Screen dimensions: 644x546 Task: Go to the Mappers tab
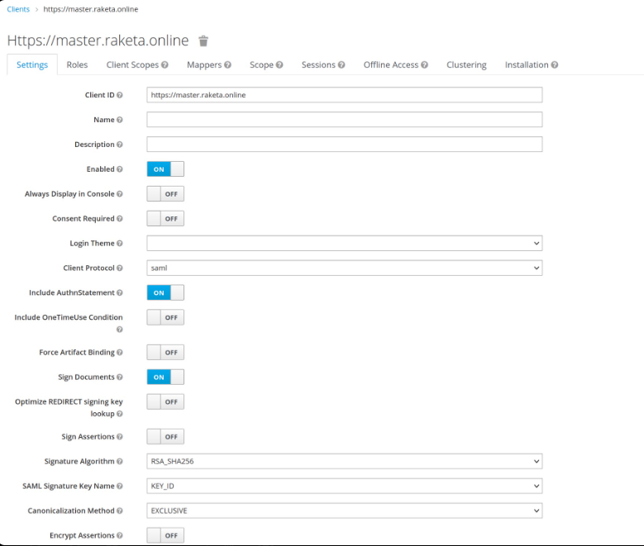coord(204,65)
